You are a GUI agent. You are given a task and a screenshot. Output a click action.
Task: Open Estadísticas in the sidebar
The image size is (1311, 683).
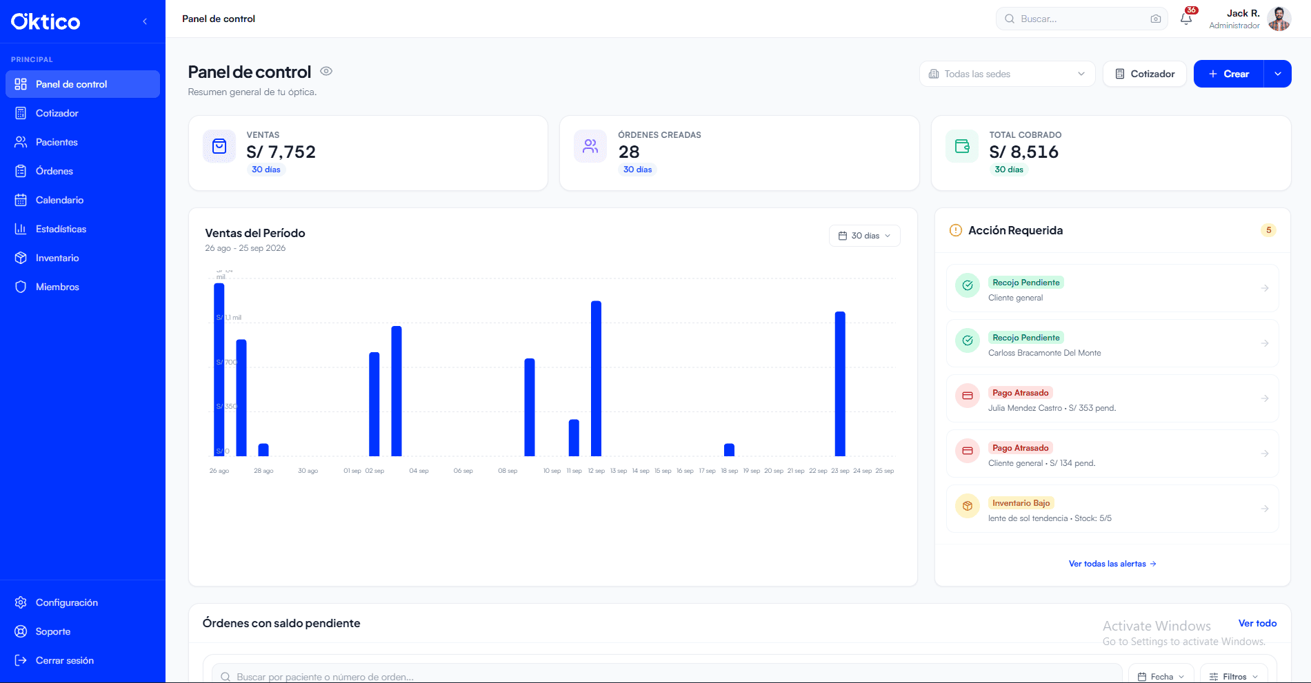[83, 229]
